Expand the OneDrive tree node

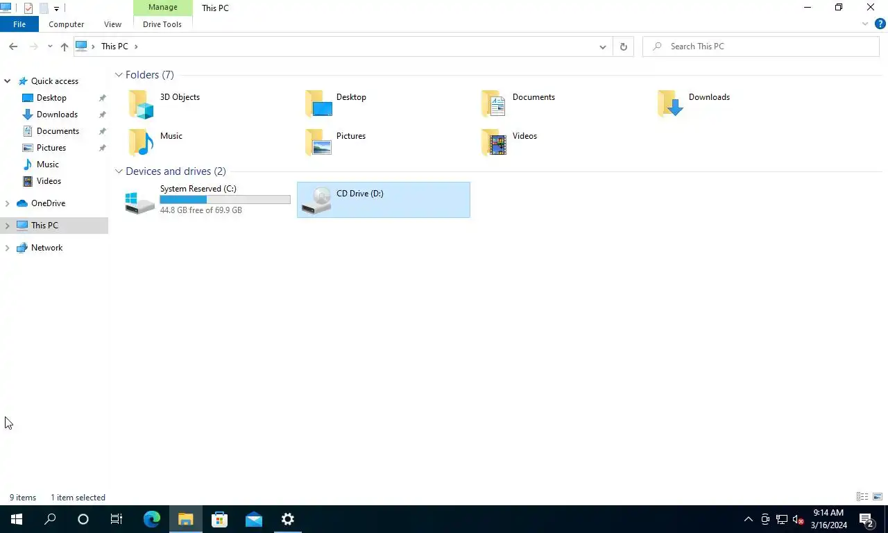(x=8, y=203)
